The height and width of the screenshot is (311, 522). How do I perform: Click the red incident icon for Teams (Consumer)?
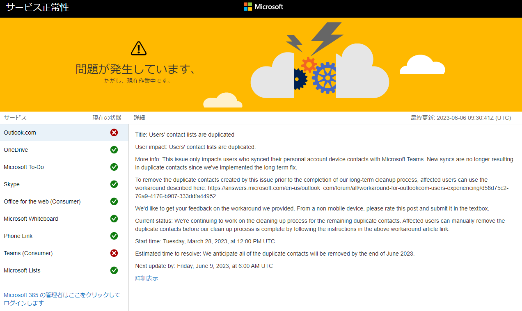pos(114,253)
